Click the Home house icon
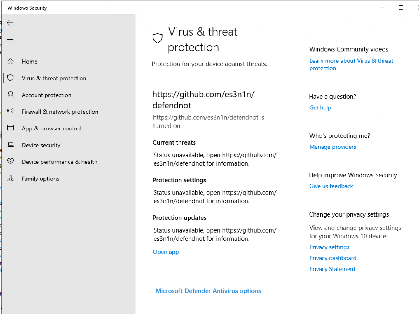The height and width of the screenshot is (314, 419). coord(10,61)
